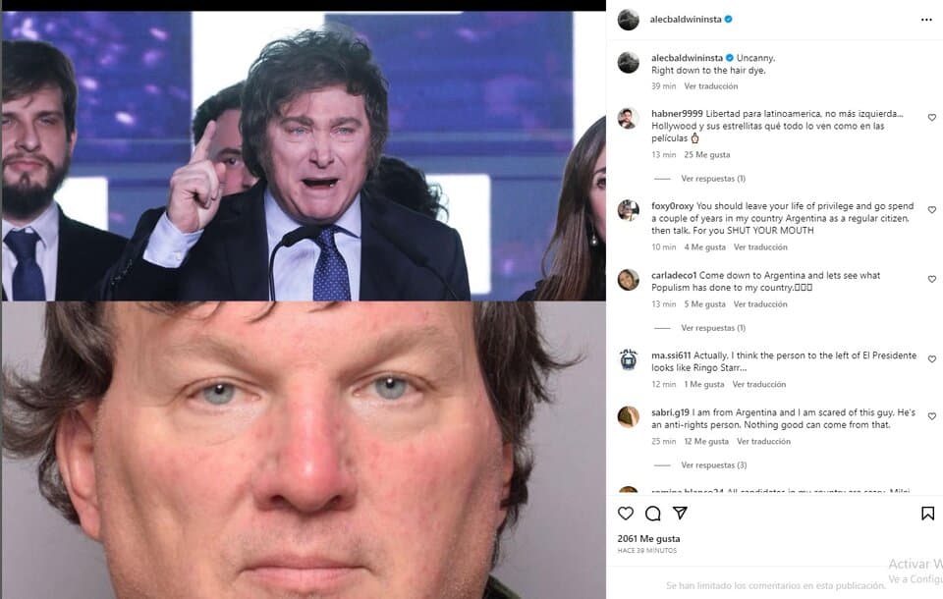
Task: Expand Ver respuestas (3) under sabri.g19
Action: pyautogui.click(x=713, y=464)
